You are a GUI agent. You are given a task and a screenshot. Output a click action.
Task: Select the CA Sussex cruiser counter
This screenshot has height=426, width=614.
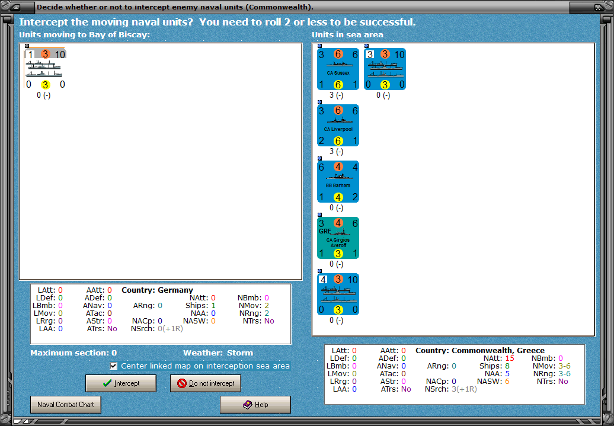(338, 69)
